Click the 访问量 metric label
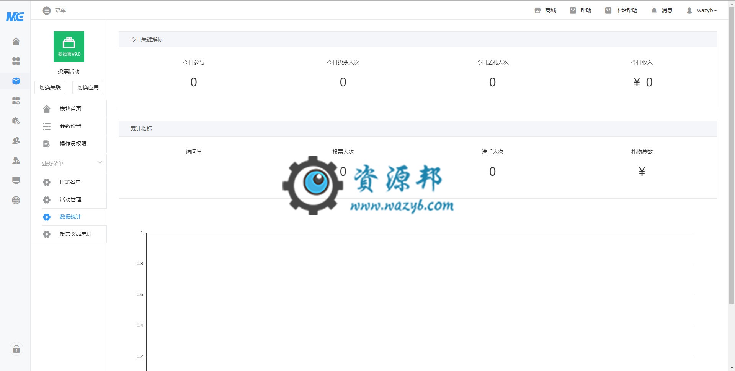This screenshot has width=735, height=371. (x=194, y=152)
